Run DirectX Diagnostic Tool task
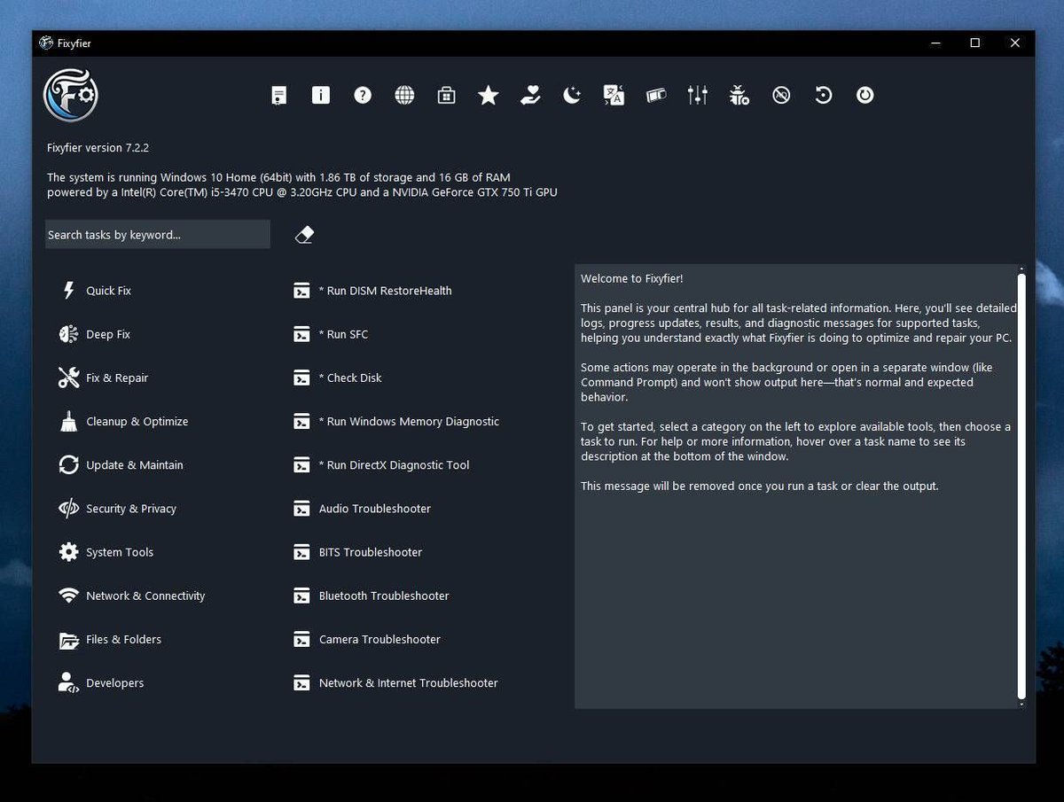Viewport: 1064px width, 802px height. pyautogui.click(x=381, y=464)
